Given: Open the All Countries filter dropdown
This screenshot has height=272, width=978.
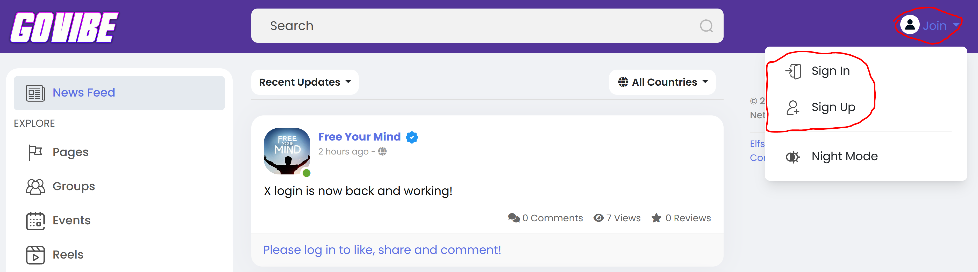Looking at the screenshot, I should (x=662, y=82).
